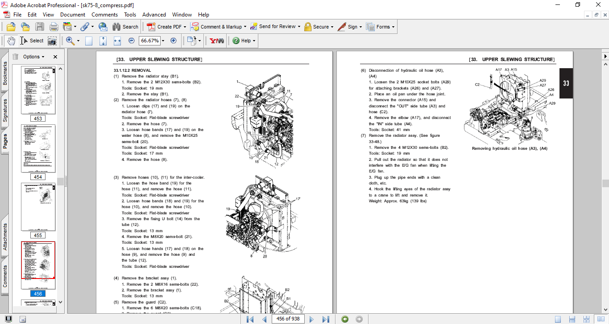This screenshot has height=324, width=609.
Task: Click the green Previous View arrow
Action: coord(345,319)
